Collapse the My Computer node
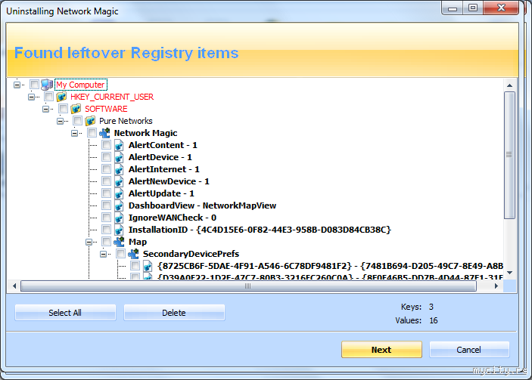The height and width of the screenshot is (380, 532). tap(17, 85)
